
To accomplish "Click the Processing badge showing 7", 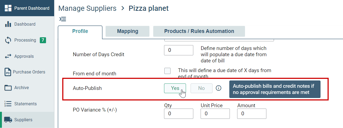I will [x=43, y=40].
